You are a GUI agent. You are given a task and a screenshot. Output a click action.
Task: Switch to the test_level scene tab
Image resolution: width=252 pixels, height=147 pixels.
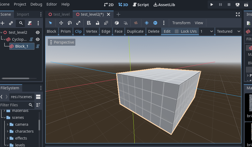[x=59, y=14]
